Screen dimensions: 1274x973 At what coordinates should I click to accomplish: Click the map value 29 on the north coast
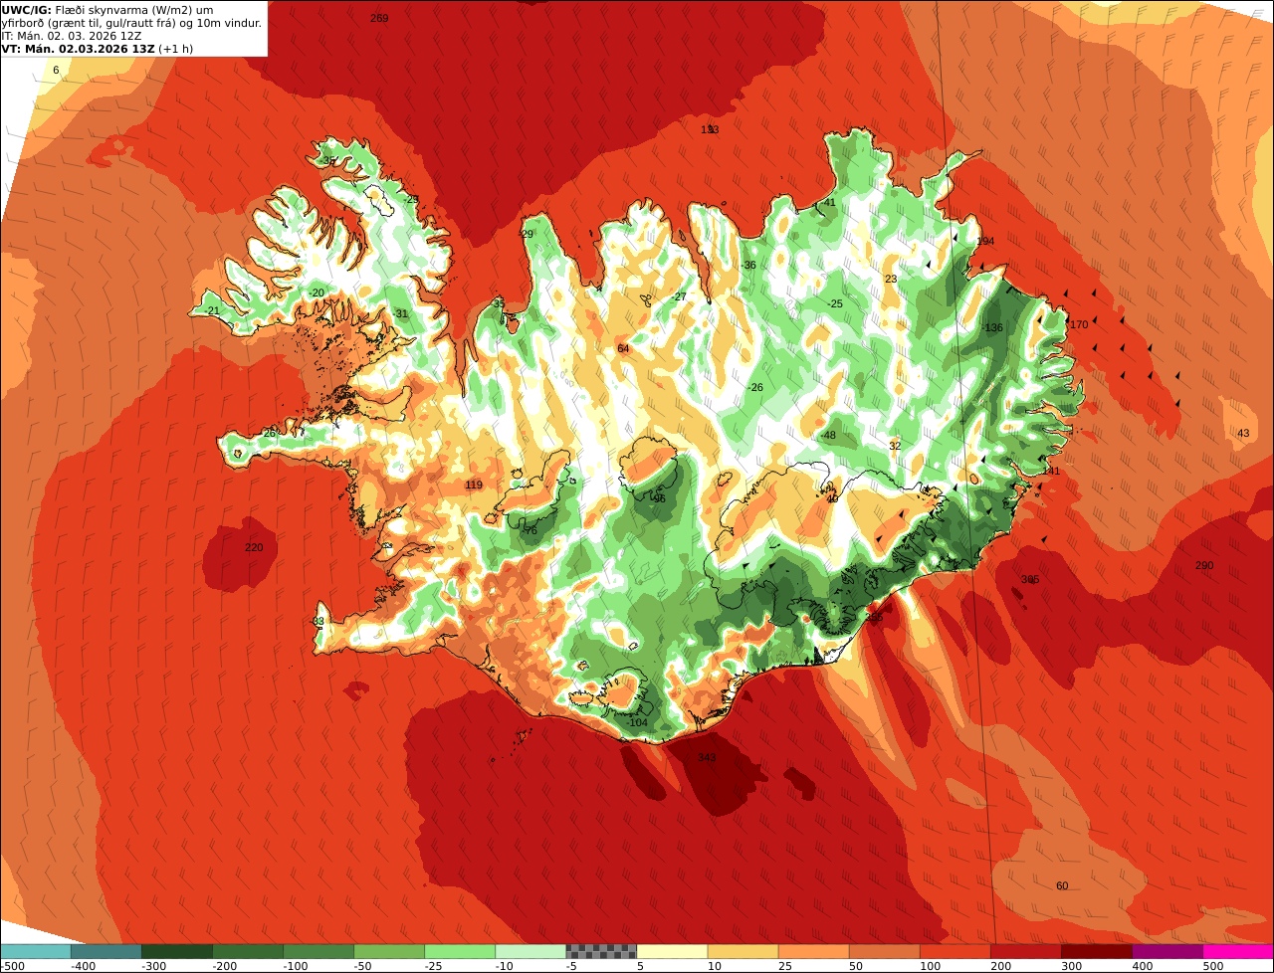528,234
